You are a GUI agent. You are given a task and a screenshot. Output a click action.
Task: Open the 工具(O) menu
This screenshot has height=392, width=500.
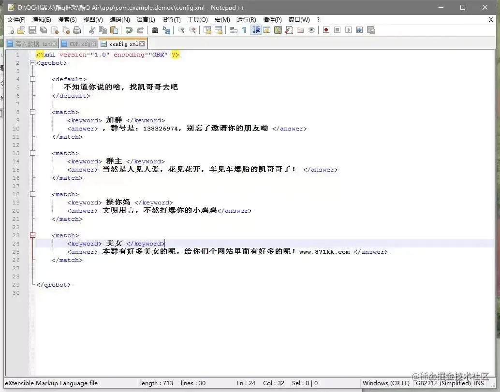[x=197, y=20]
